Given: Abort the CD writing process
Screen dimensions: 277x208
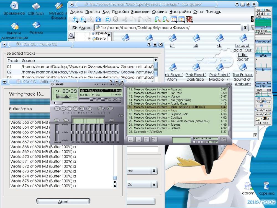Looking at the screenshot, I should click(63, 202).
